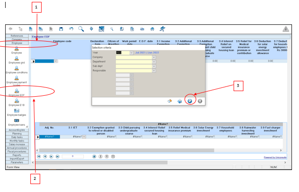Open the Monthly tasks section
This screenshot has width=299, height=192.
[17, 141]
